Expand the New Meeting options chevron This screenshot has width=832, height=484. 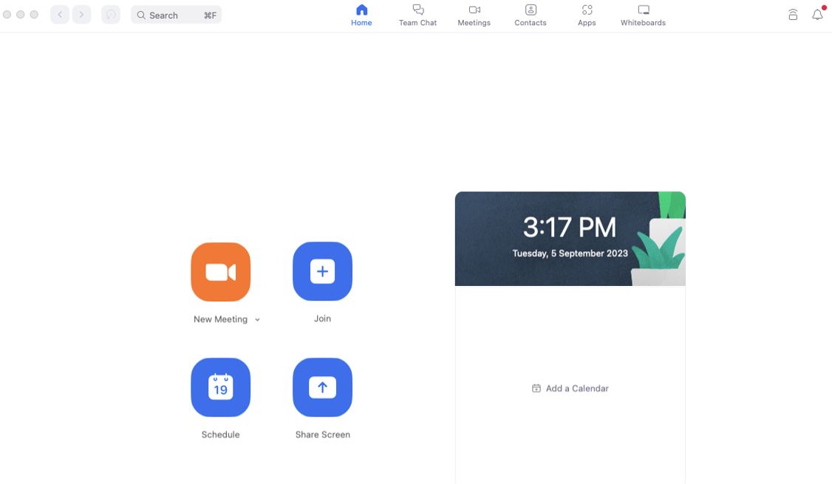[257, 319]
